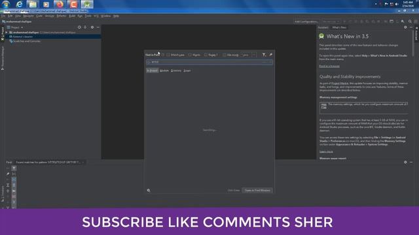
Task: Open File Explorer from the Windows taskbar
Action: point(33,5)
